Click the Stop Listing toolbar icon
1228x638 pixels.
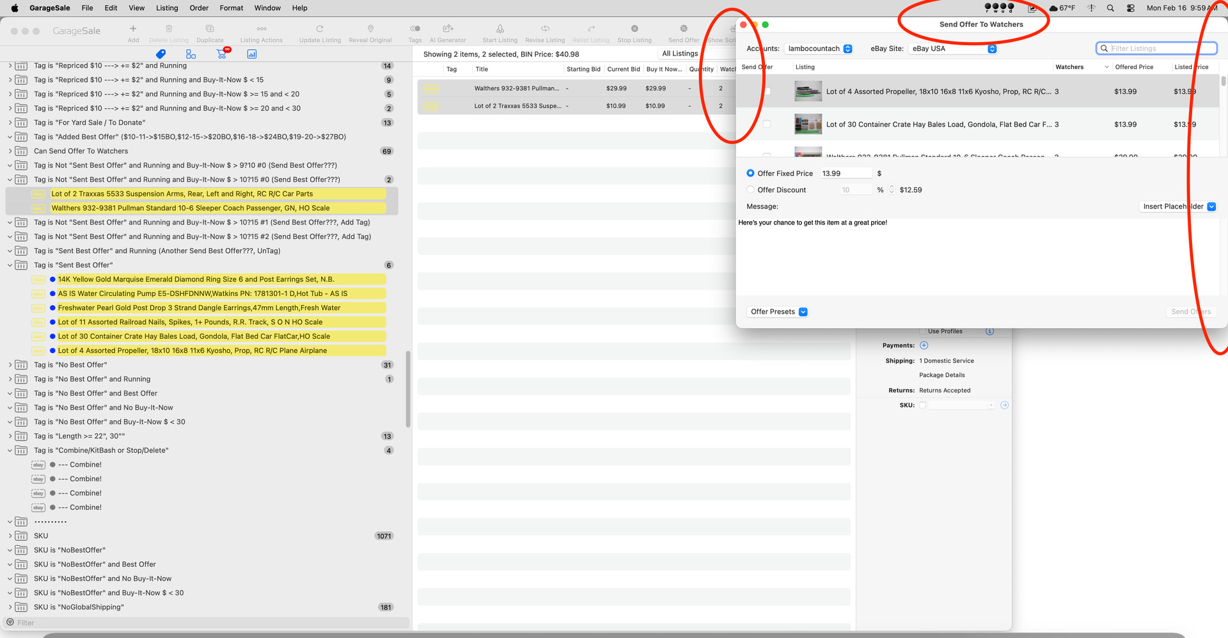click(x=634, y=29)
